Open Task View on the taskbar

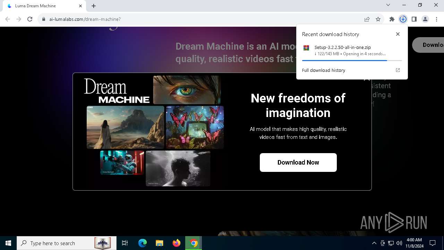tap(125, 243)
